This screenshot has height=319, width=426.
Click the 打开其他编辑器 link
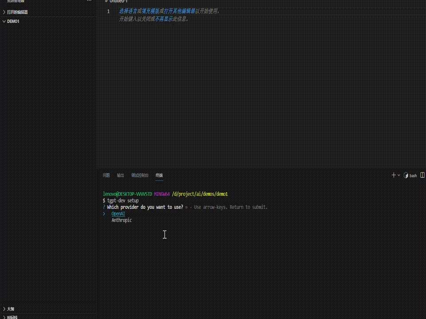pyautogui.click(x=179, y=11)
